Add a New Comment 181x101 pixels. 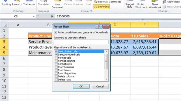tap(57, 4)
